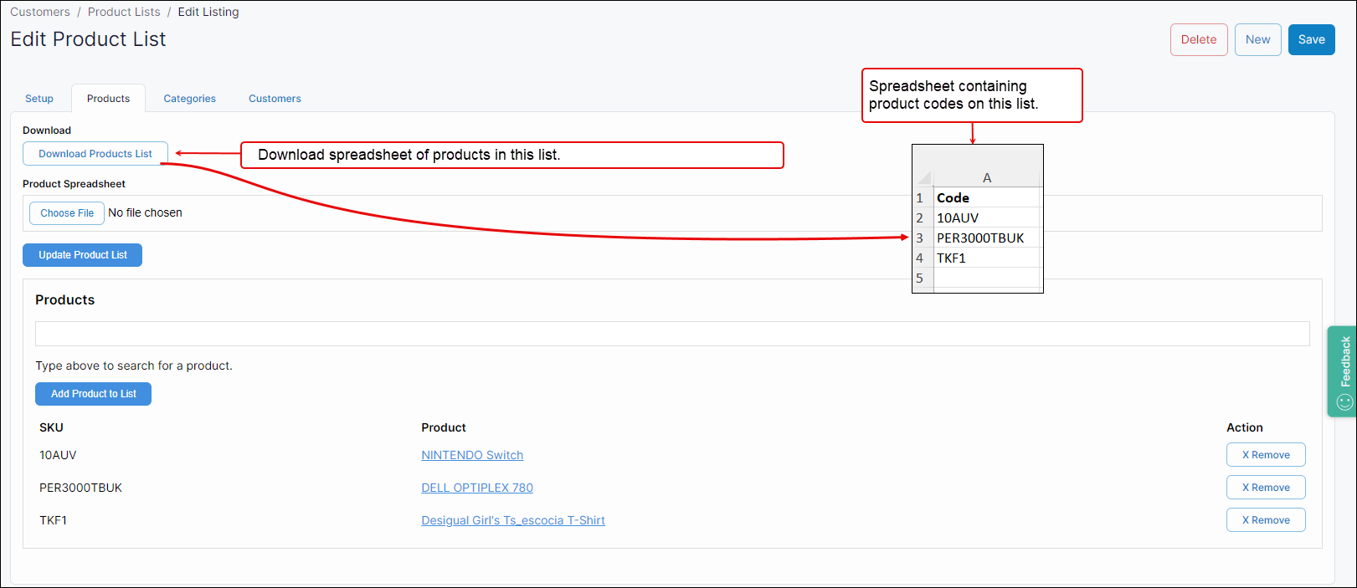The image size is (1357, 588).
Task: Navigate to Product Lists breadcrumb
Action: click(124, 12)
